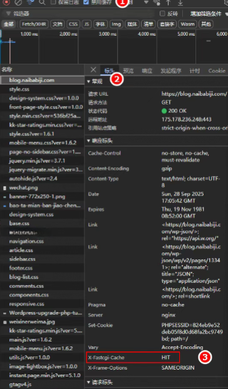Viewport: 228px width, 389px height.
Task: Close the request details pane
Action: coord(93,70)
